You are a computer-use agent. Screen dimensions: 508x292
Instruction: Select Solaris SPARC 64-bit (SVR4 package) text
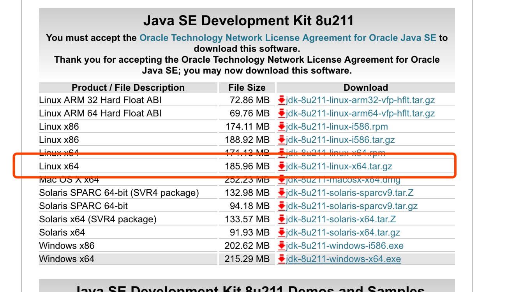(119, 193)
